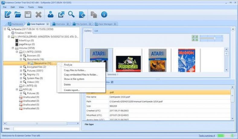Open the Case Explorer tab dropdown arrow
This screenshot has height=139, width=238.
point(47,24)
